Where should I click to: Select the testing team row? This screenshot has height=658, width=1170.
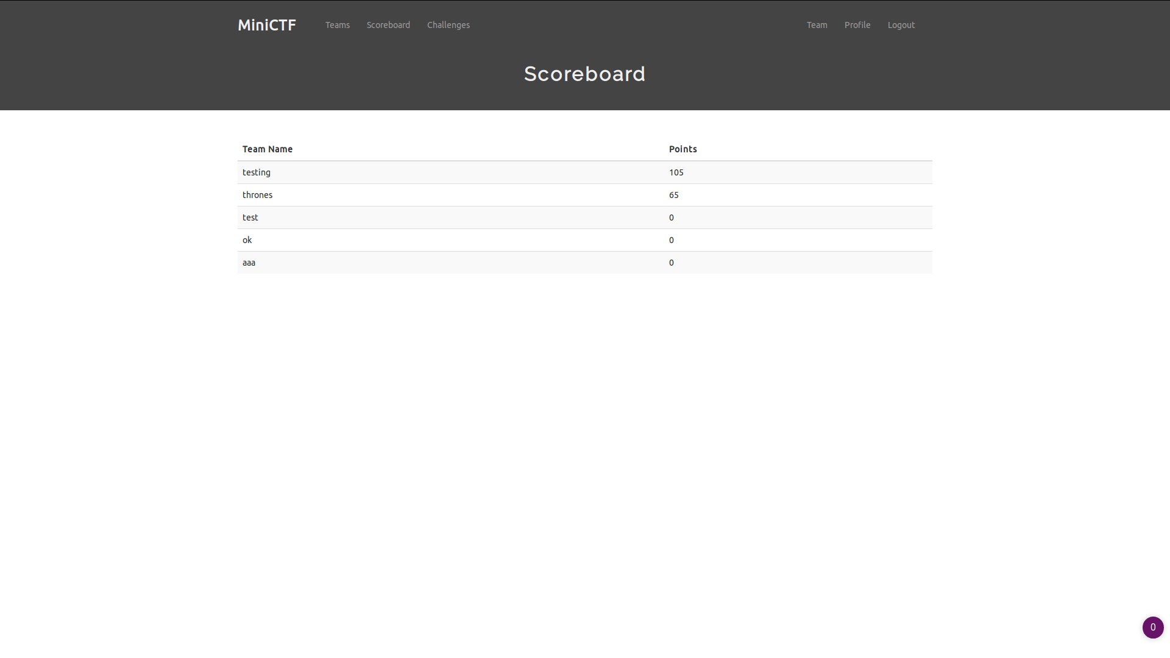tap(257, 172)
